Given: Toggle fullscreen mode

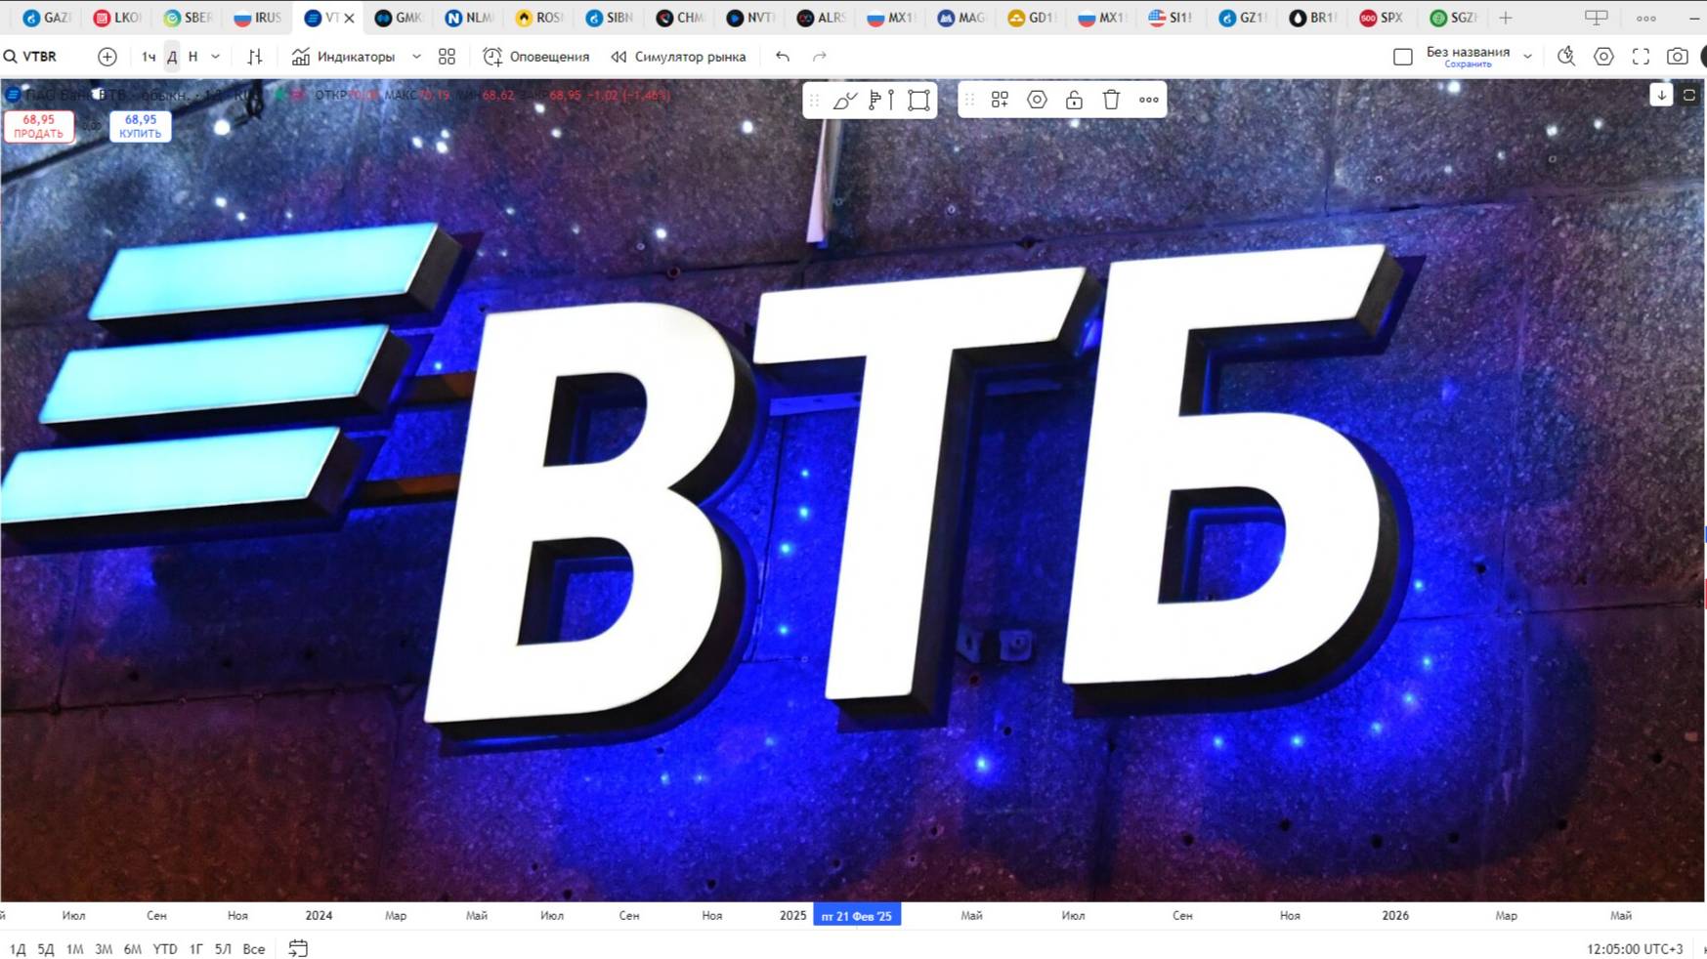Looking at the screenshot, I should coord(1641,57).
